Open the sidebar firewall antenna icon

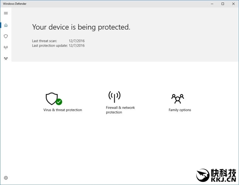coord(6,47)
